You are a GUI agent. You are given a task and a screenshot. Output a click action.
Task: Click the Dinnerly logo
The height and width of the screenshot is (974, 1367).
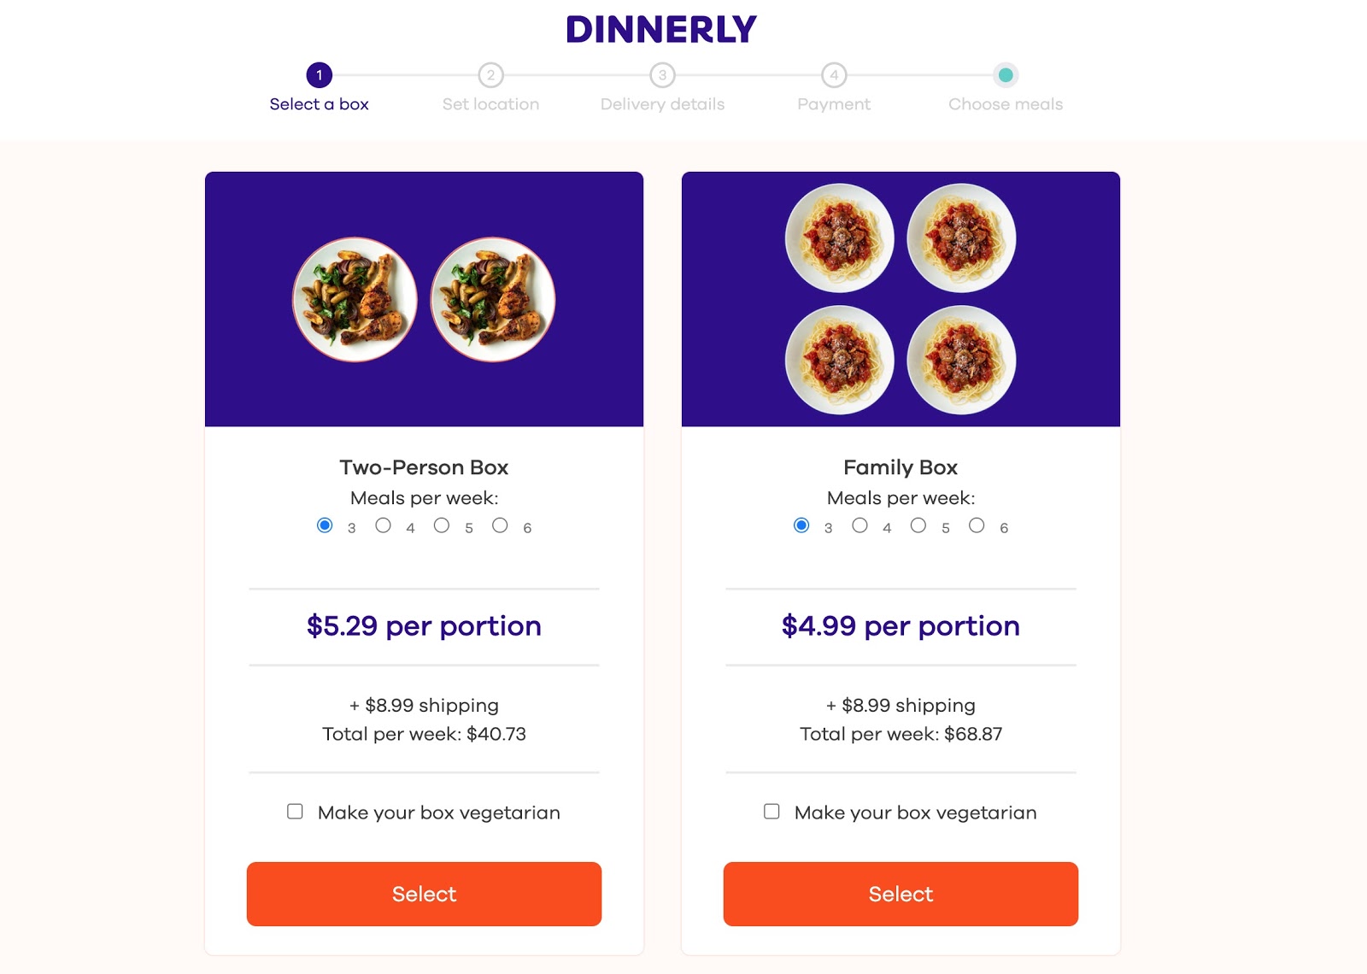pos(661,30)
